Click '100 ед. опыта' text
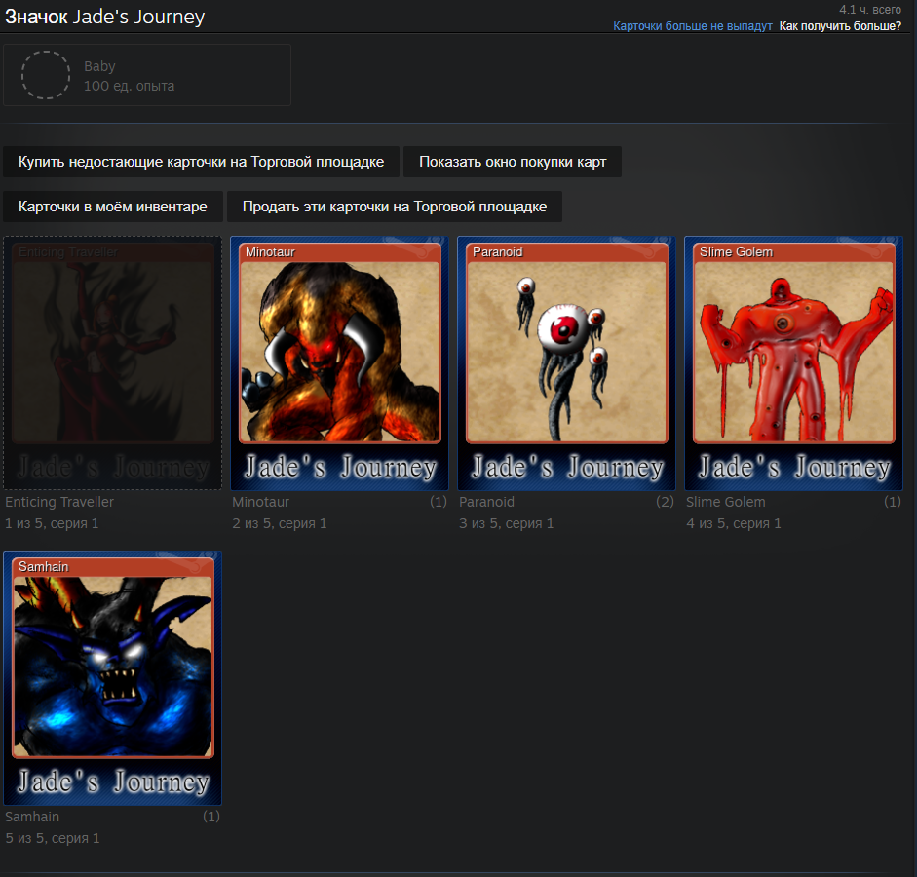 coord(130,86)
